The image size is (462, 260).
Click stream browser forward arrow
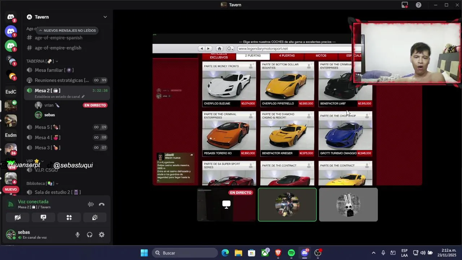(208, 48)
